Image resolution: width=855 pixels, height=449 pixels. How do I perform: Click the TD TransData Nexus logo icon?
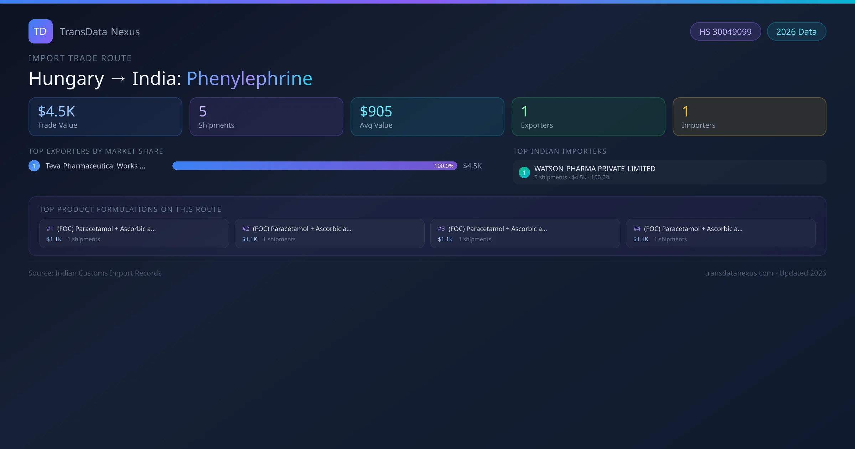(40, 31)
